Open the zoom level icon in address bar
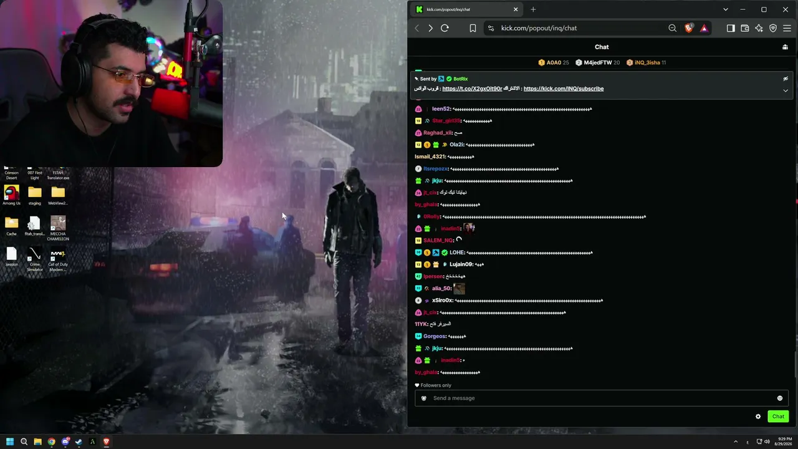This screenshot has width=798, height=449. click(x=672, y=28)
